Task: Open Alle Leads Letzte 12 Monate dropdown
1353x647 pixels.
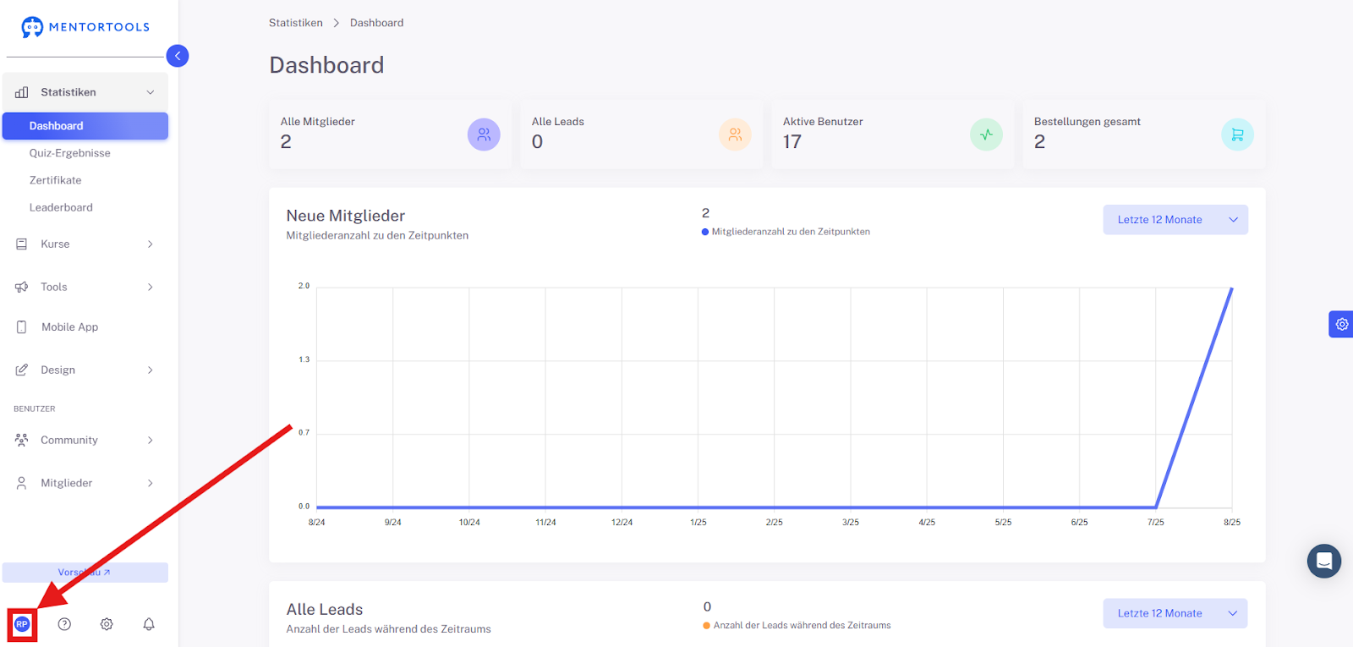Action: tap(1175, 613)
